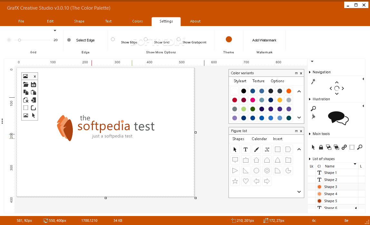Image resolution: width=370 pixels, height=225 pixels.
Task: Select the brush tool in Figure list
Action: click(257, 149)
